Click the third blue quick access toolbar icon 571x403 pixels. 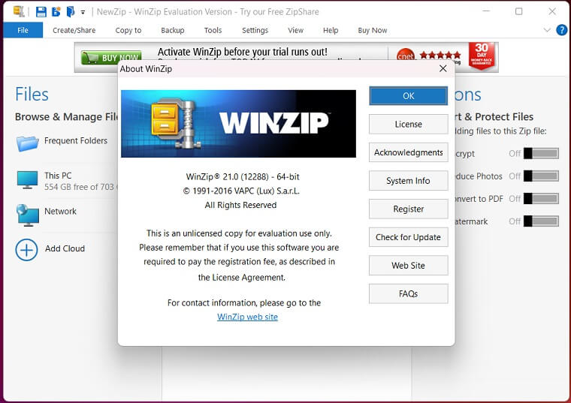[x=71, y=12]
